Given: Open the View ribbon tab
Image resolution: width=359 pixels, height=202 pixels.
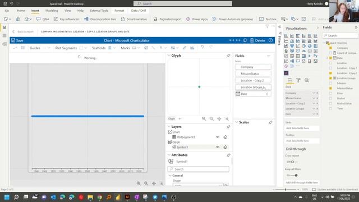Looking at the screenshot, I should (67, 11).
